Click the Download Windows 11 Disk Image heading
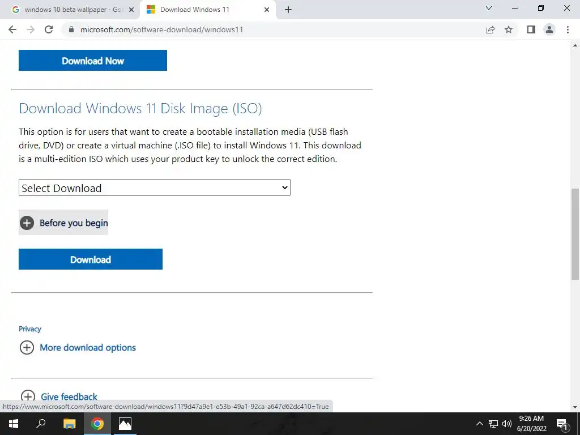This screenshot has height=435, width=580. coord(140,108)
